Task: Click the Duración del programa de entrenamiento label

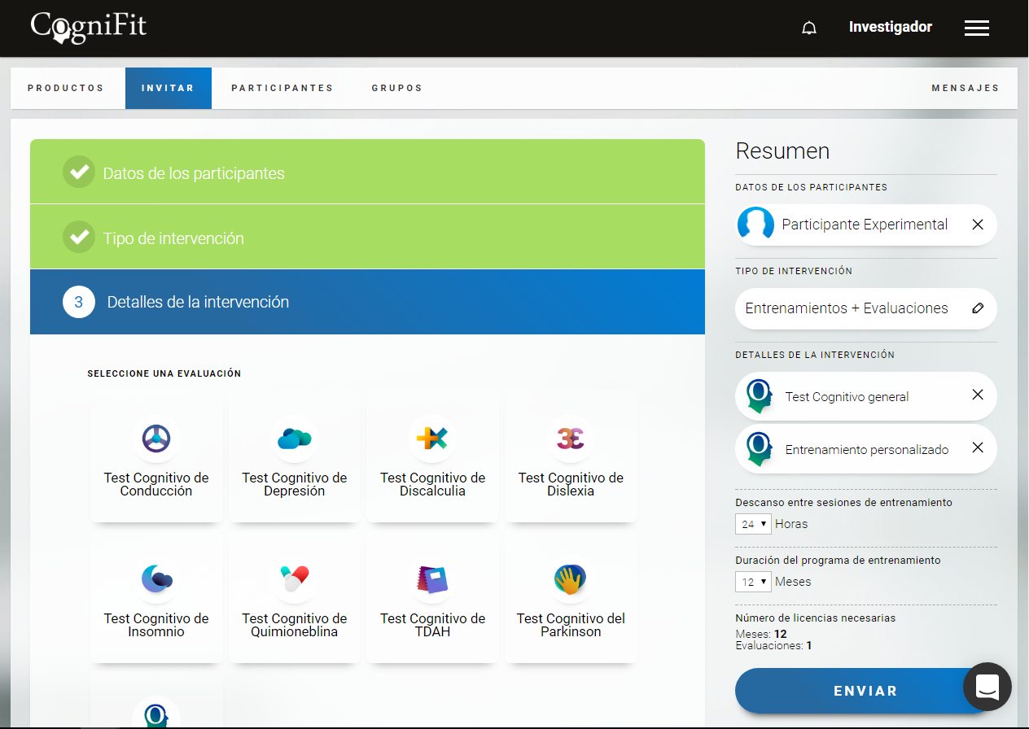Action: [x=838, y=560]
